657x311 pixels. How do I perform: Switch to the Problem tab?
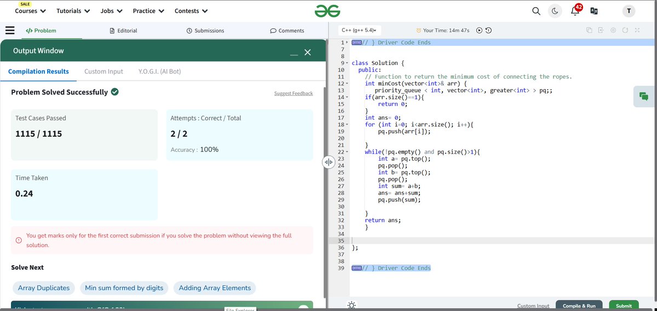point(41,31)
